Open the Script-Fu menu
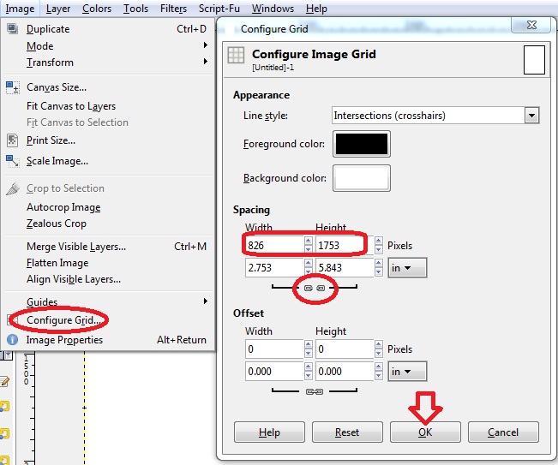The image size is (558, 465). [219, 9]
